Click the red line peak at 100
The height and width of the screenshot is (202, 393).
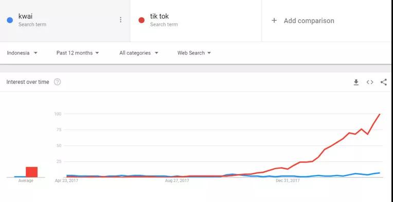[380, 114]
